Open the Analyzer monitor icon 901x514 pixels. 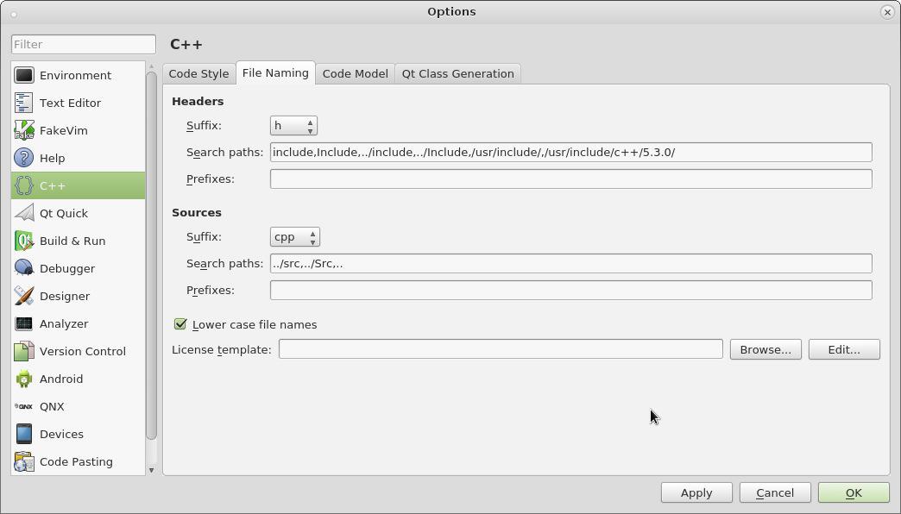pos(24,323)
